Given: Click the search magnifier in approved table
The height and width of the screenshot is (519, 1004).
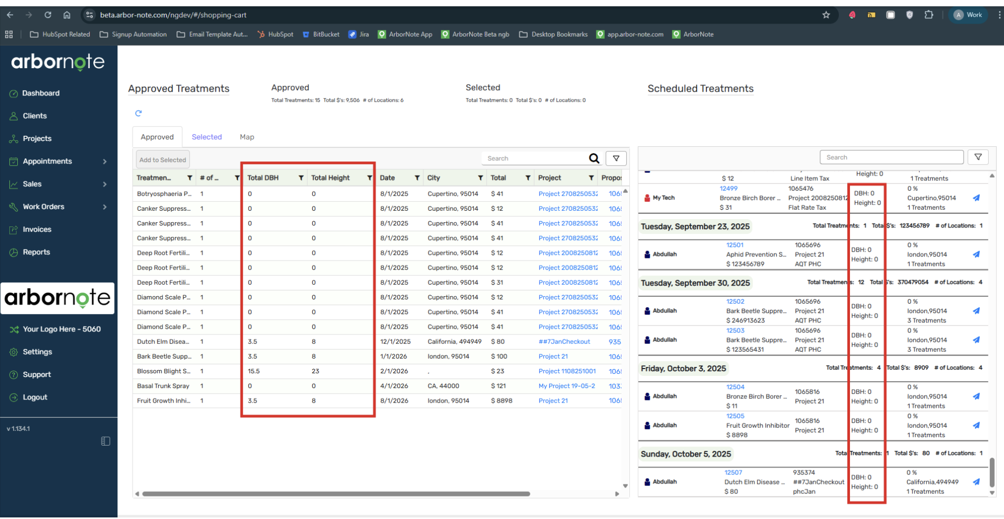Looking at the screenshot, I should 594,158.
